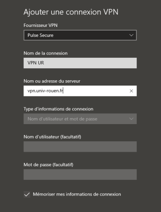Screen dimensions: 161x212
Task: Open the Pulse Secure provider dropdown
Action: point(80,35)
